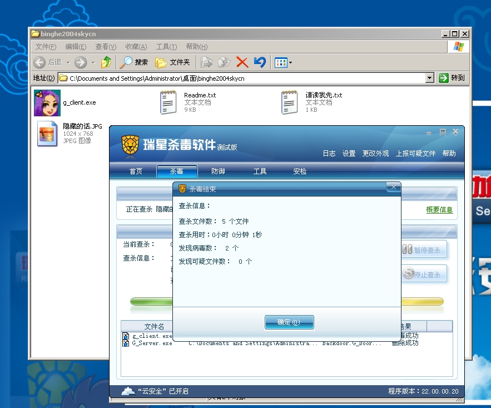Open the 文件(F) menu

point(46,47)
